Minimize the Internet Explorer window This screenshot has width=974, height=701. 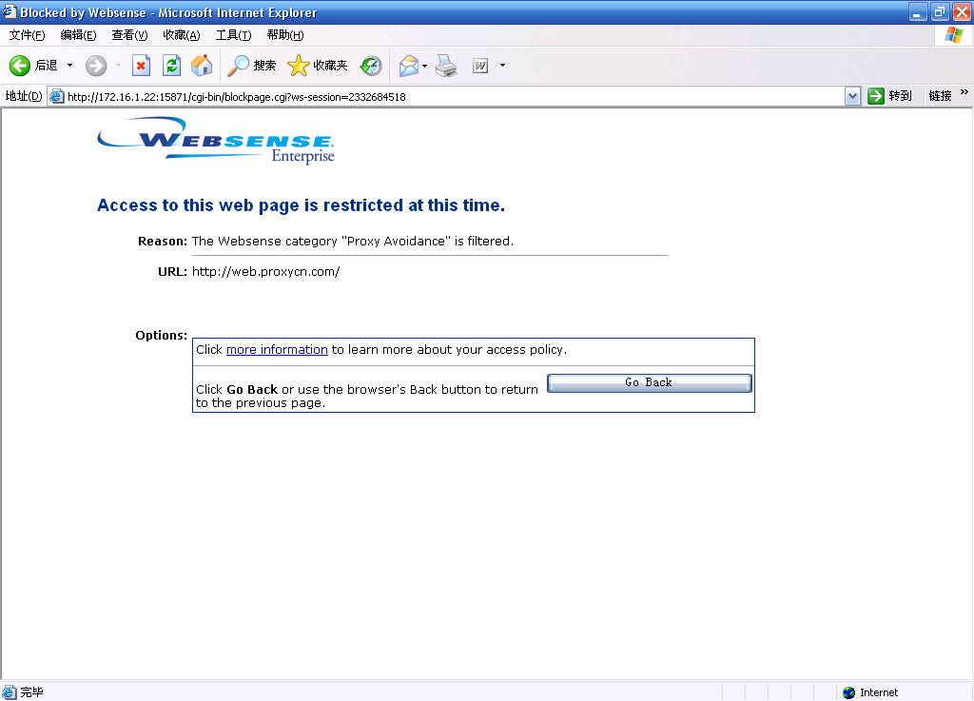(x=918, y=11)
